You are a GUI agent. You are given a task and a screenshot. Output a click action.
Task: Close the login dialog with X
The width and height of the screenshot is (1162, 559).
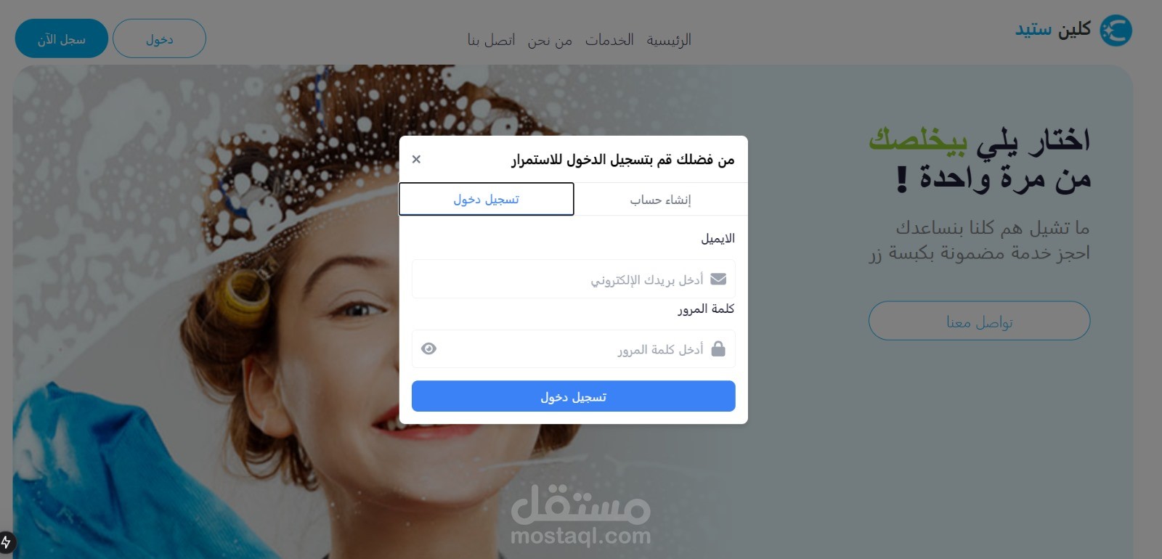coord(416,159)
